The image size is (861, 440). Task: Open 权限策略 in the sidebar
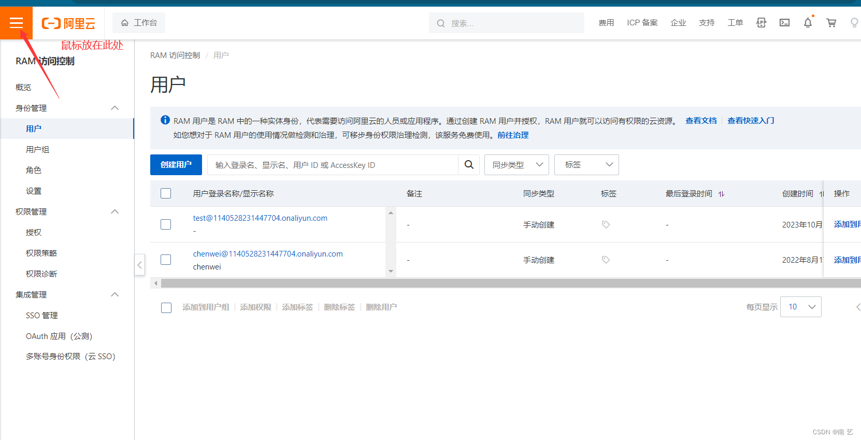pyautogui.click(x=41, y=253)
